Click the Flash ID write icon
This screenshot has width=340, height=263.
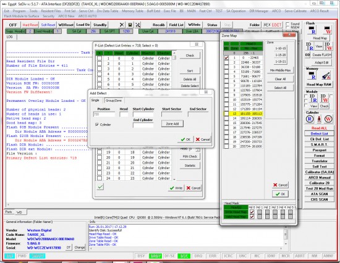click(328, 46)
